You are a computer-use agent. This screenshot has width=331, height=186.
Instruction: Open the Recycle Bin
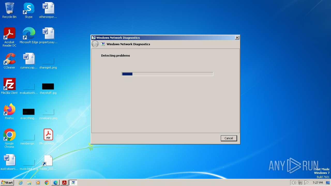click(9, 11)
